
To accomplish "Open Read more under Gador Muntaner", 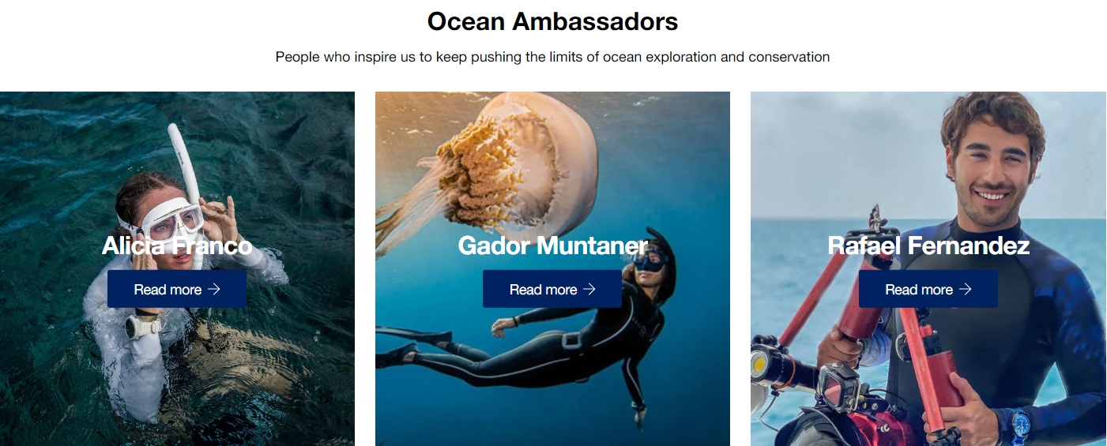I will click(x=552, y=289).
